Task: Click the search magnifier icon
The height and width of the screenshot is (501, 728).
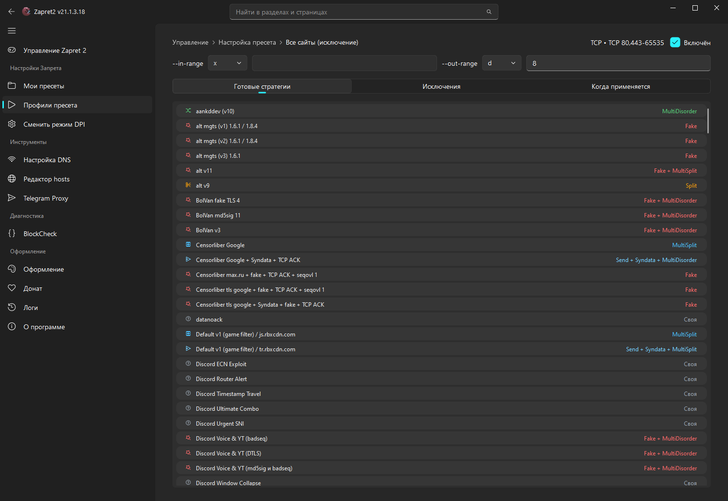Action: [x=489, y=12]
